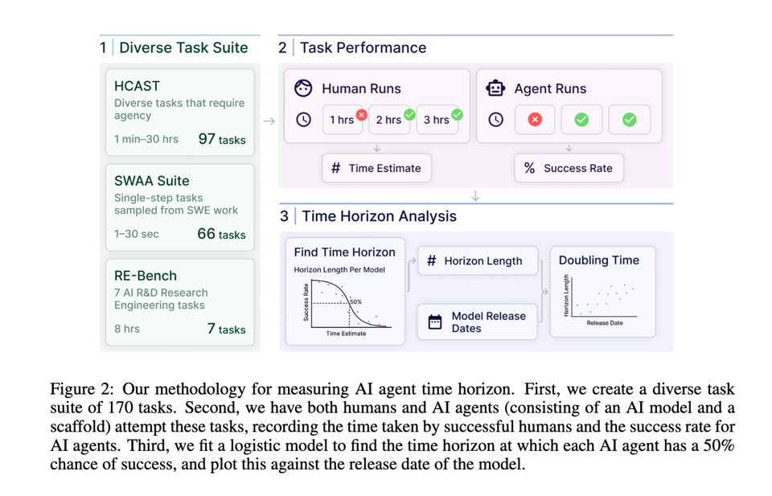Image resolution: width=772 pixels, height=496 pixels.
Task: Select the Time Horizon Analysis section heading
Action: (378, 216)
